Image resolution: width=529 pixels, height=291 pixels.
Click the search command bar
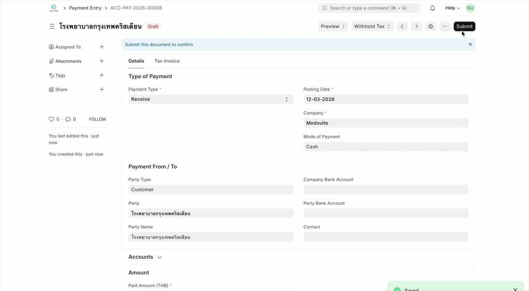tap(368, 8)
